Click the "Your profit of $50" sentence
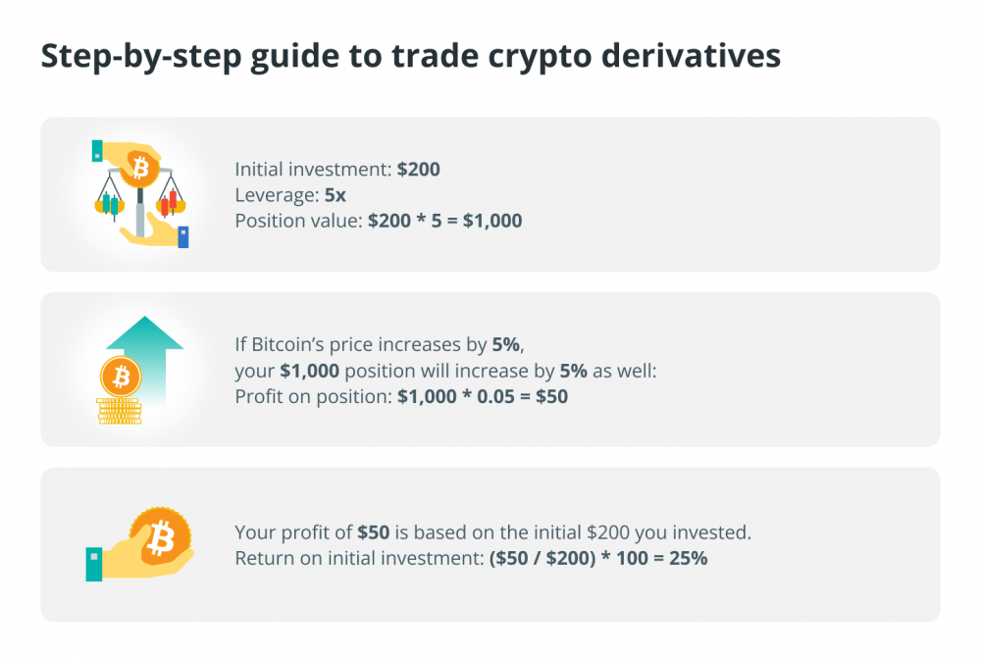The width and height of the screenshot is (981, 658). coord(493,532)
